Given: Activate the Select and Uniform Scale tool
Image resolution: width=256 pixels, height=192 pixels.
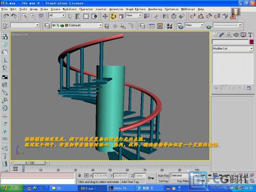Looking at the screenshot, I should [121, 16].
